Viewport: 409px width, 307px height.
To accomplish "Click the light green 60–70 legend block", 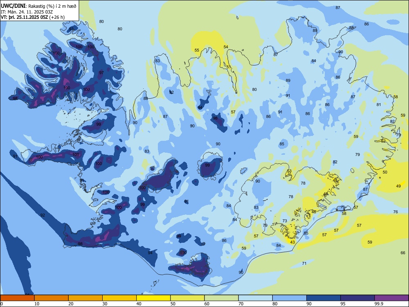I will coord(221,298).
